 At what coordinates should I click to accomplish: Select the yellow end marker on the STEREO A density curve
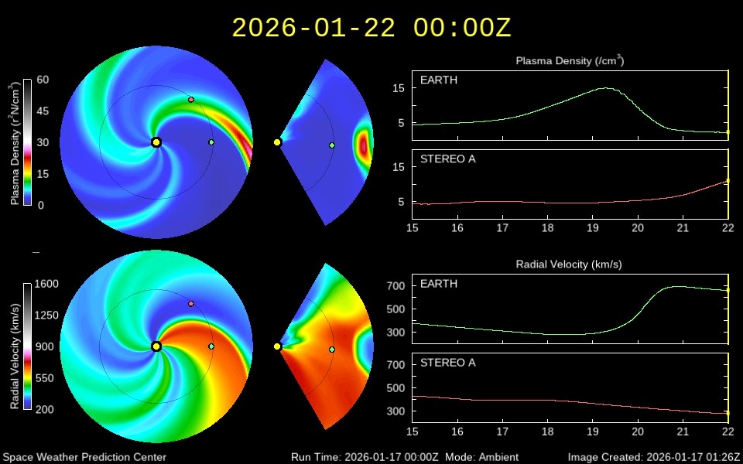(728, 181)
